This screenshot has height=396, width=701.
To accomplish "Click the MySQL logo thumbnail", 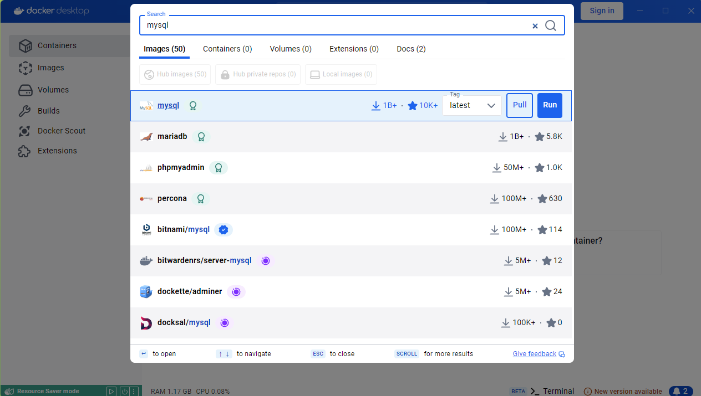I will click(146, 106).
